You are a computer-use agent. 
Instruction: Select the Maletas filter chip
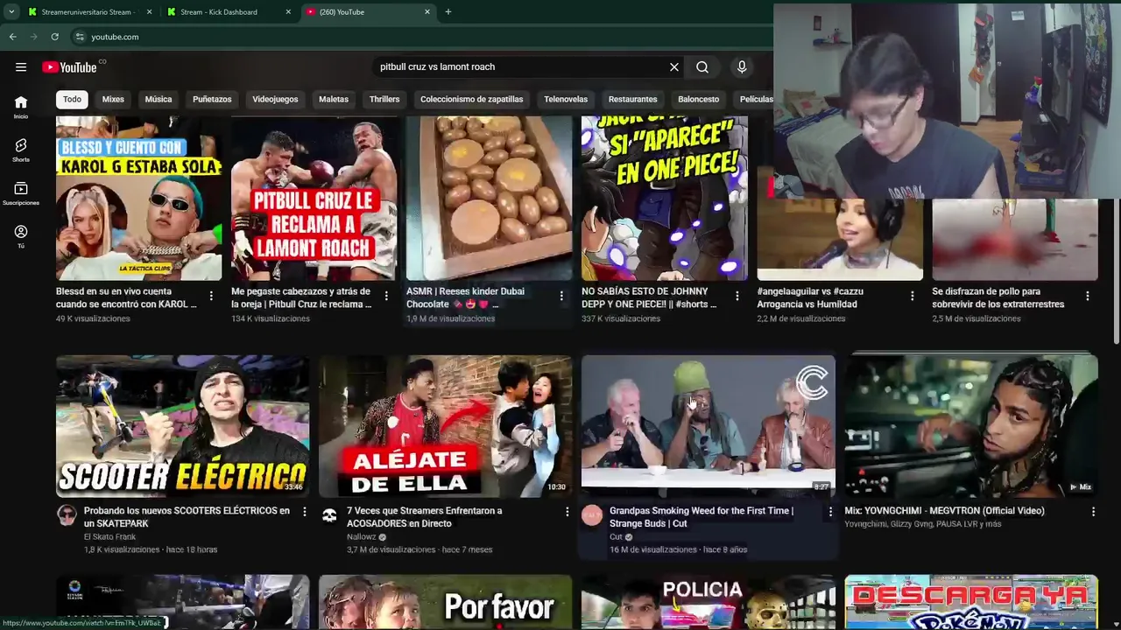tap(334, 99)
